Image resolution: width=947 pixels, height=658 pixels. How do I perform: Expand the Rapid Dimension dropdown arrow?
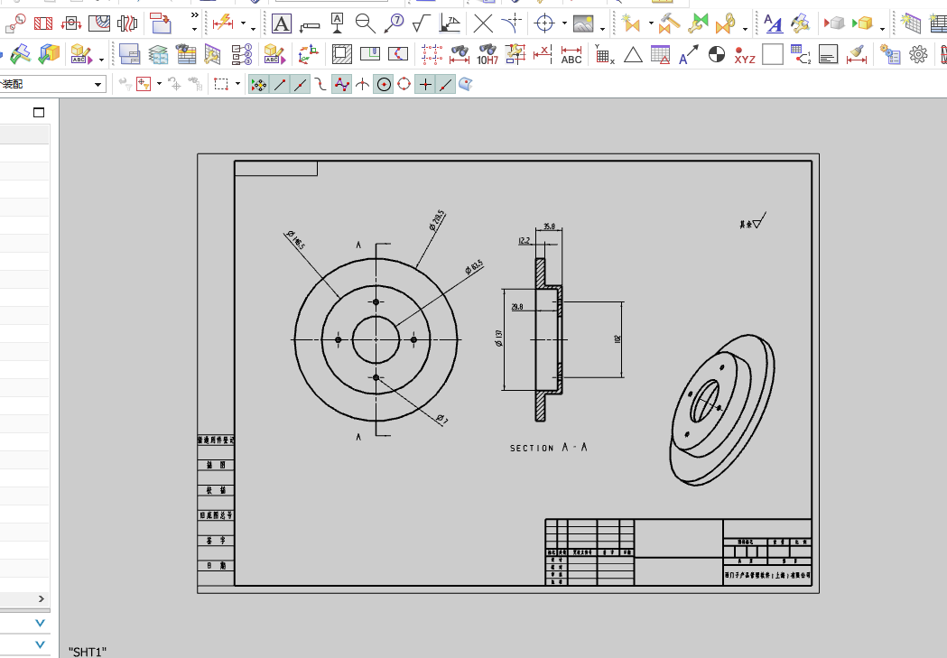[244, 24]
